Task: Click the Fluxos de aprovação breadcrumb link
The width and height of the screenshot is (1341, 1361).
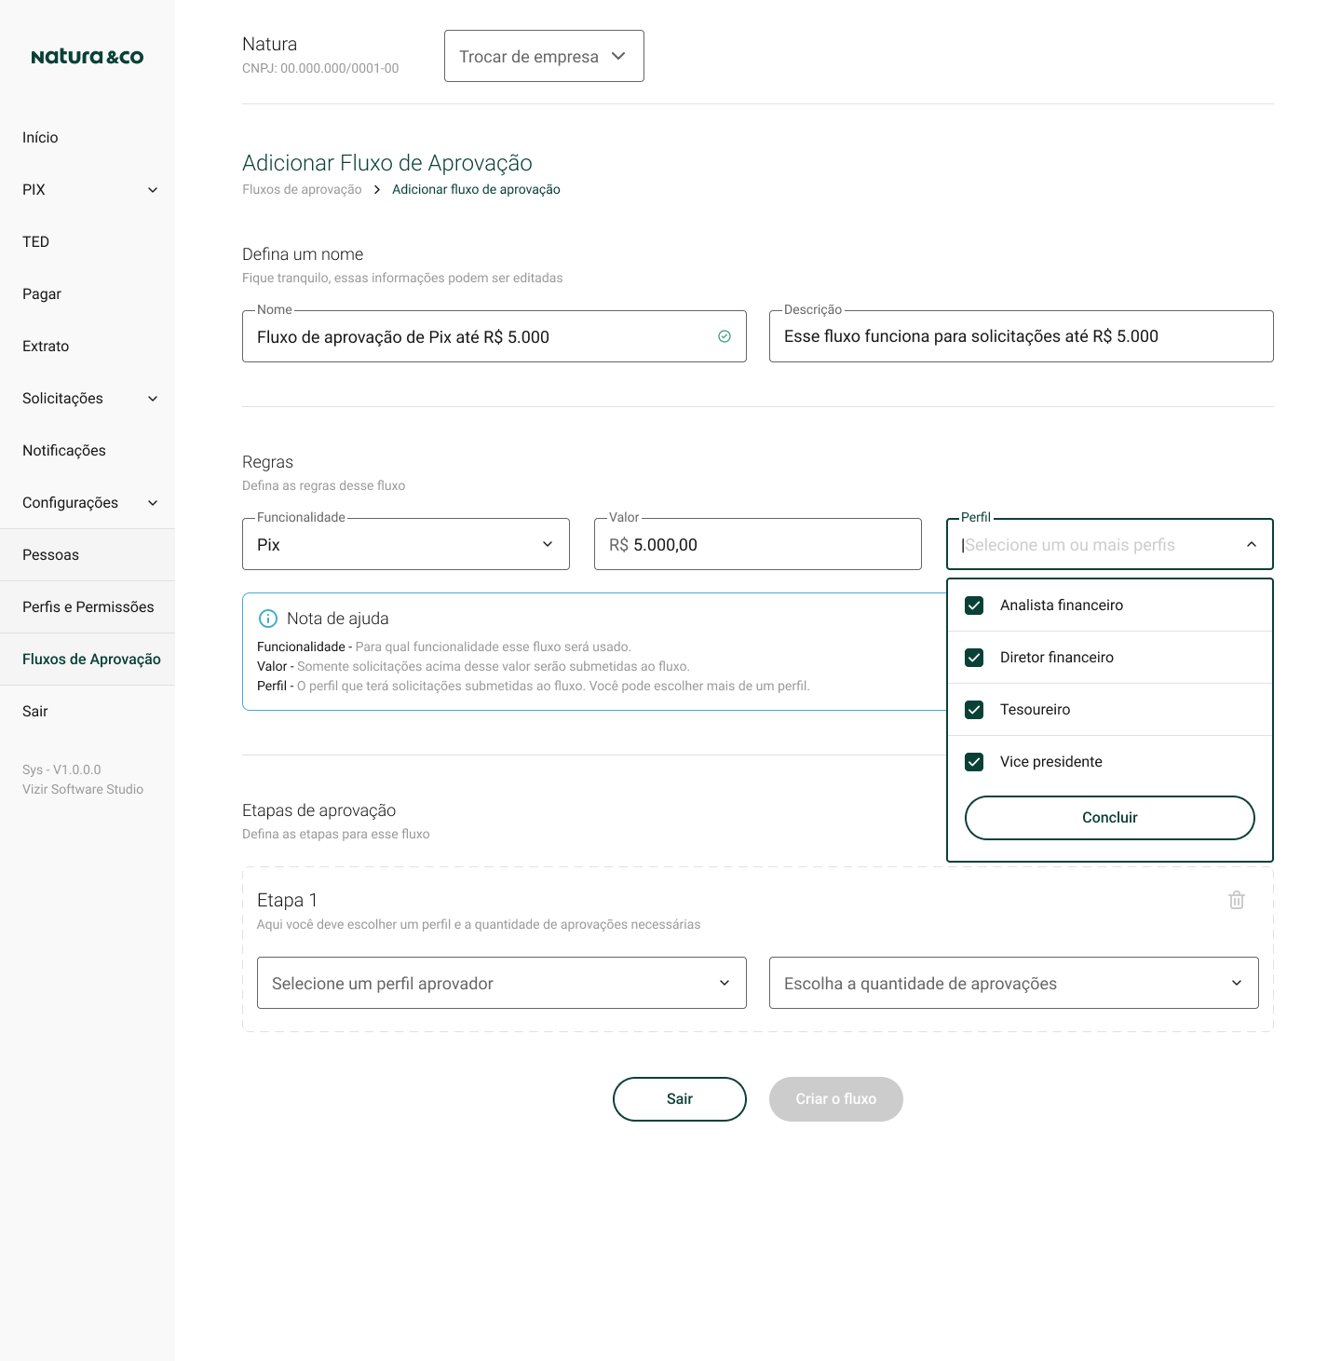Action: coord(302,189)
